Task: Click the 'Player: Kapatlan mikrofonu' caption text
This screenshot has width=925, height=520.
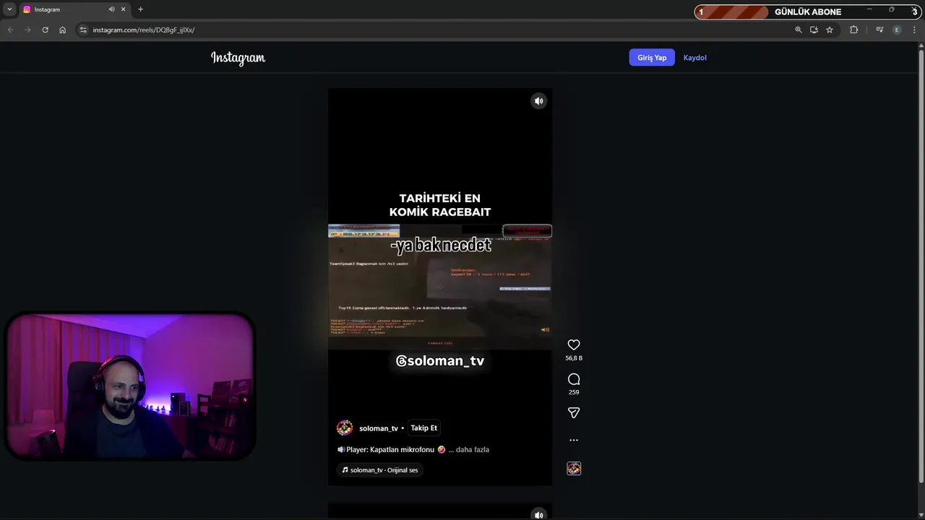Action: [x=390, y=449]
